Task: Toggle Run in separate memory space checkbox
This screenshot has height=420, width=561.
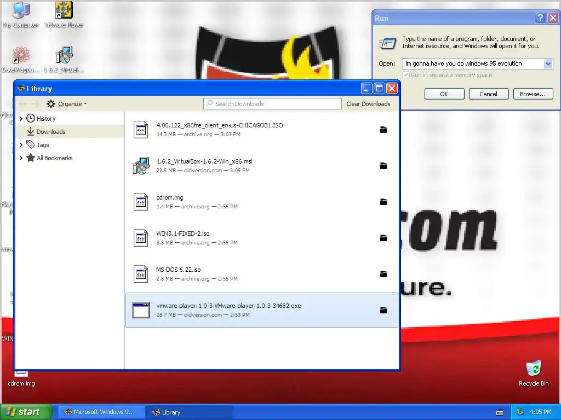Action: click(x=406, y=75)
